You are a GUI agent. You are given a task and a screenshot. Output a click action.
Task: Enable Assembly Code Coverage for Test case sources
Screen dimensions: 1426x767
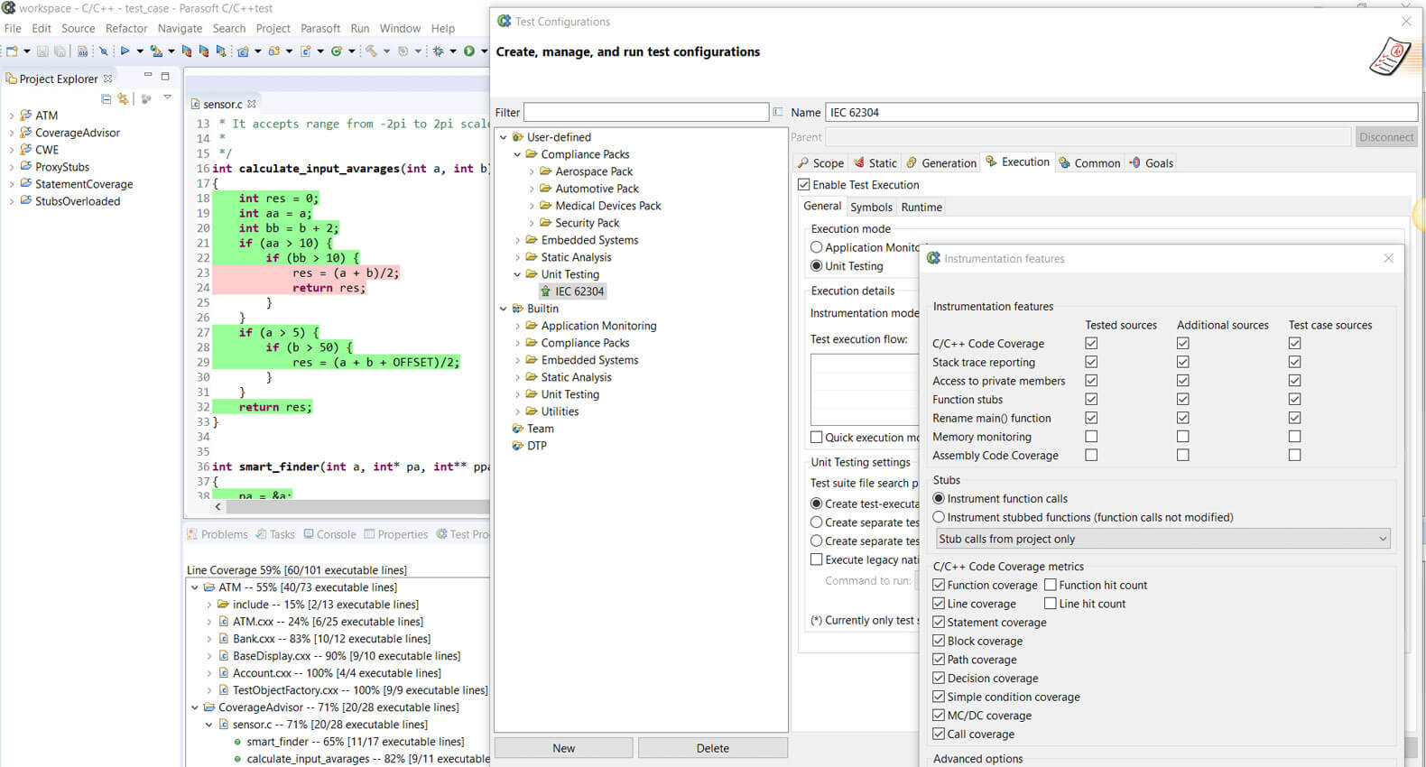pos(1294,455)
